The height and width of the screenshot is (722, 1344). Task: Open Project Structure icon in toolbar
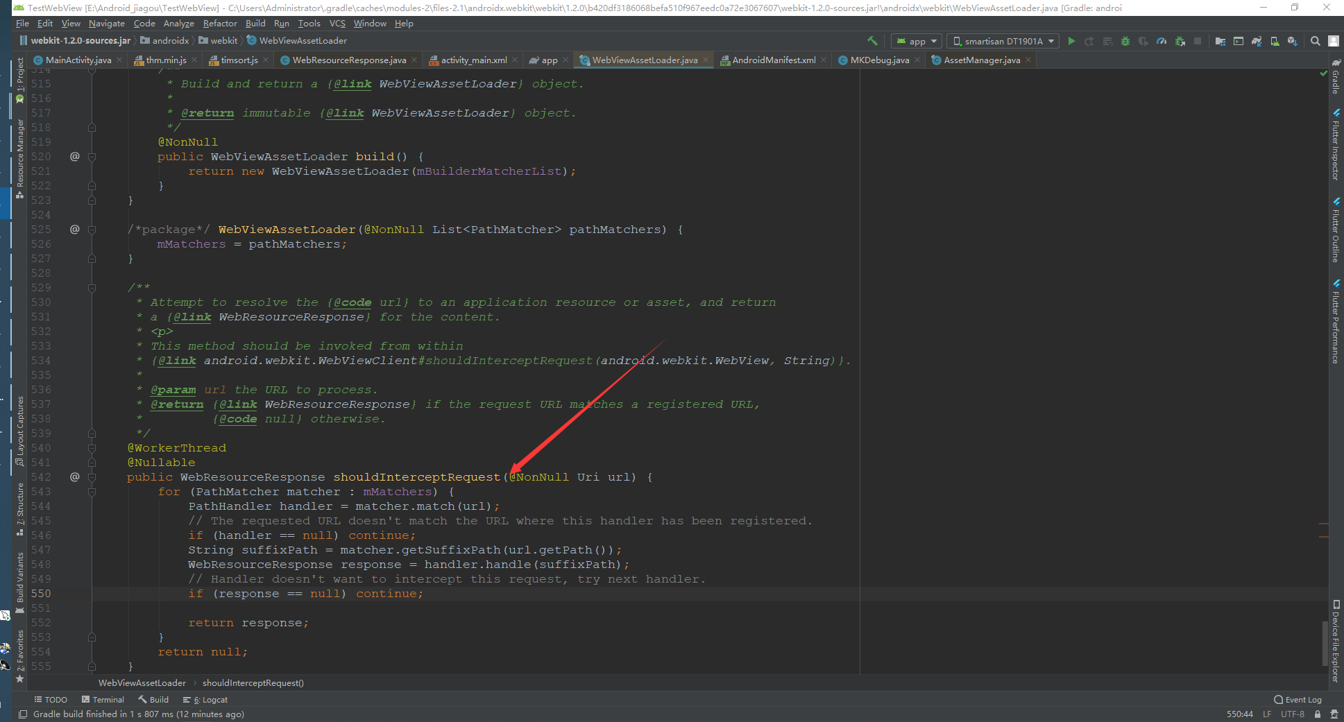[1220, 41]
